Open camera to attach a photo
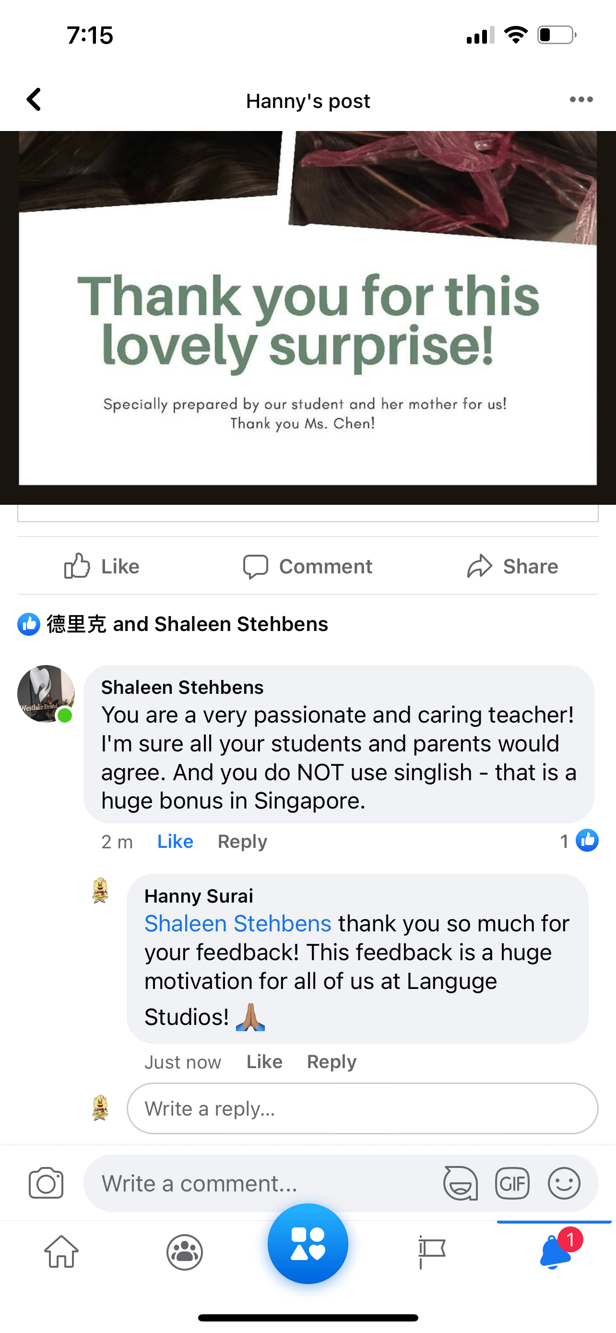 coord(46,1183)
